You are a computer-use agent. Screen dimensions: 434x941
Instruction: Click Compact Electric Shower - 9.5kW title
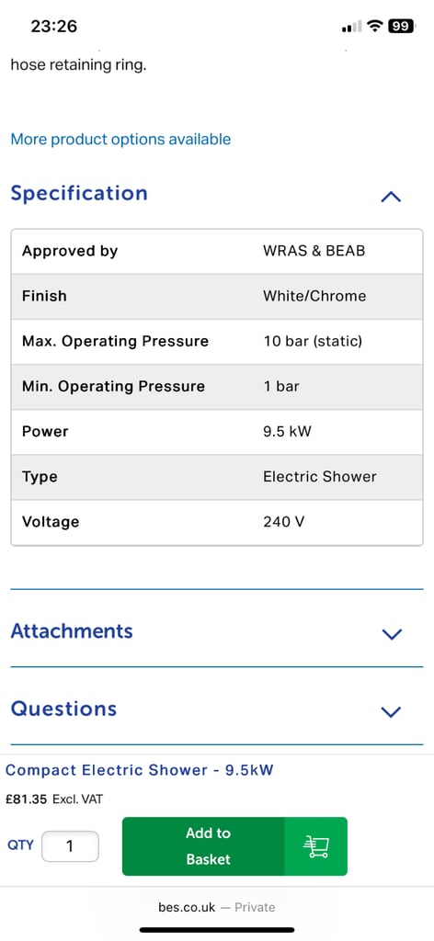(139, 770)
